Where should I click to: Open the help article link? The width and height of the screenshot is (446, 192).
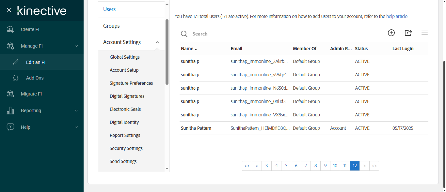click(397, 16)
